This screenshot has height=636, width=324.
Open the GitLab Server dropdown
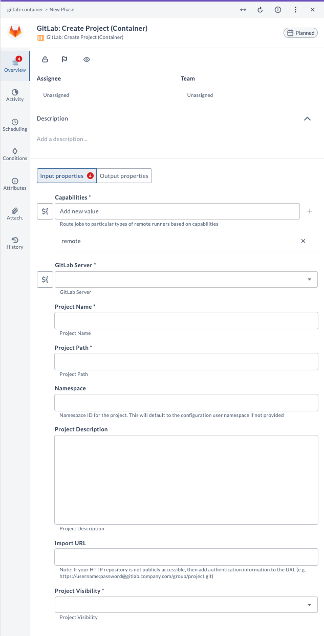pyautogui.click(x=186, y=280)
